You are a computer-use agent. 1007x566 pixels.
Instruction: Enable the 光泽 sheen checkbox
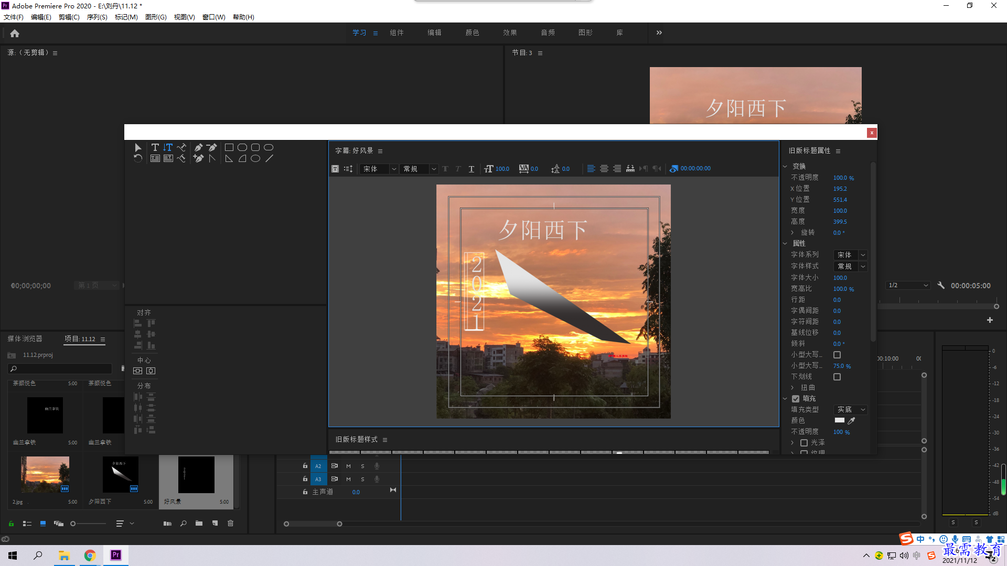coord(804,443)
